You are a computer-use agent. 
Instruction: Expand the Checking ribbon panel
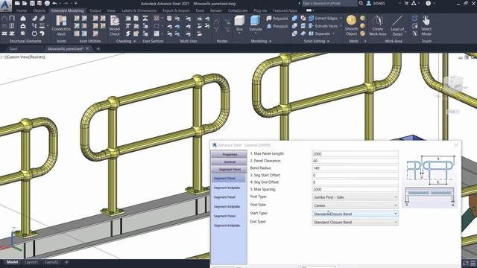point(126,41)
